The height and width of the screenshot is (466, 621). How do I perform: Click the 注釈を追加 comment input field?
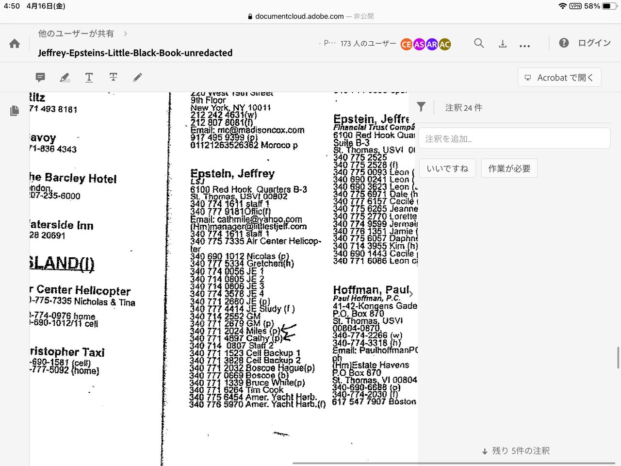[514, 138]
